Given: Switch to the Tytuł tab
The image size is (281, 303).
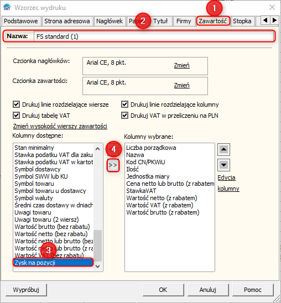Looking at the screenshot, I should pyautogui.click(x=160, y=21).
